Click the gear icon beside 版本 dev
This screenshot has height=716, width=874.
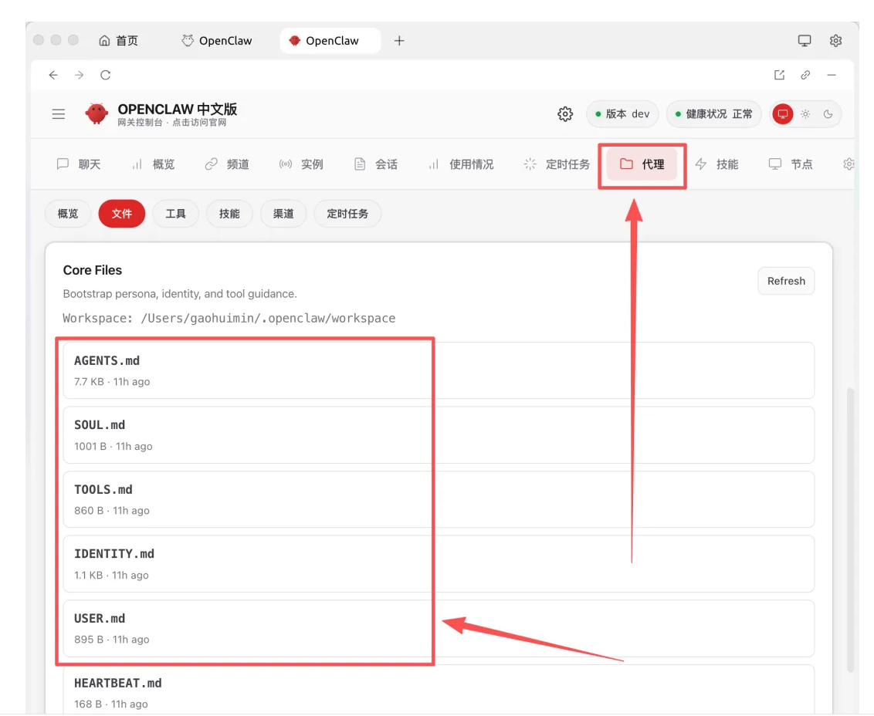pos(565,114)
